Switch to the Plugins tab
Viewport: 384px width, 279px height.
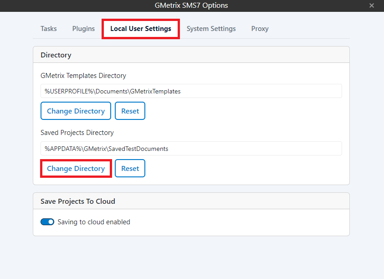click(83, 29)
